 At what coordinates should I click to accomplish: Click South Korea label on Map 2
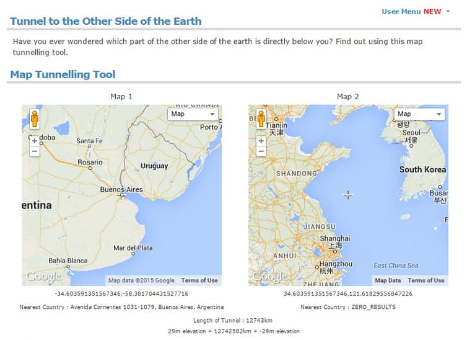click(422, 169)
